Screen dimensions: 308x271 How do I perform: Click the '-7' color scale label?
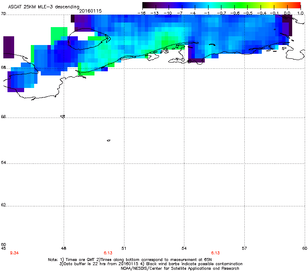pos(179,13)
